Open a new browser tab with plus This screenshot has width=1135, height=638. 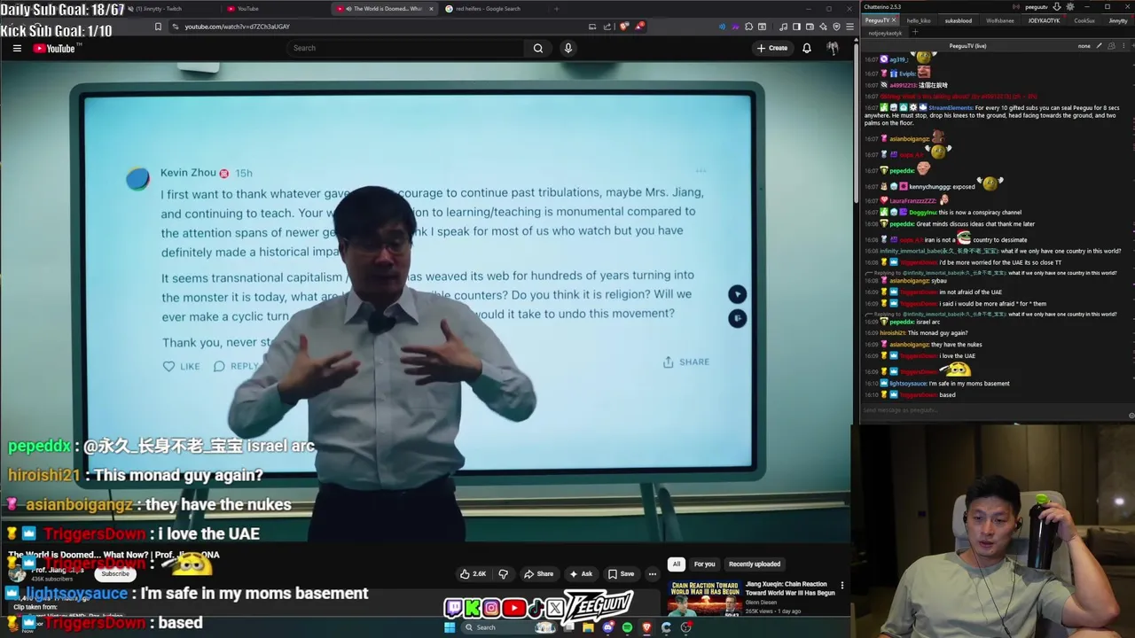[x=556, y=9]
